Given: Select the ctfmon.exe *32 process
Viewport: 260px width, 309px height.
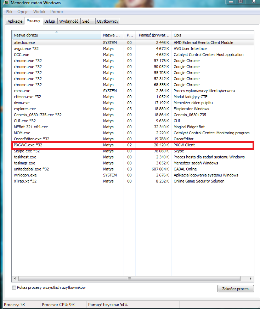Looking at the screenshot, I should pos(133,97).
